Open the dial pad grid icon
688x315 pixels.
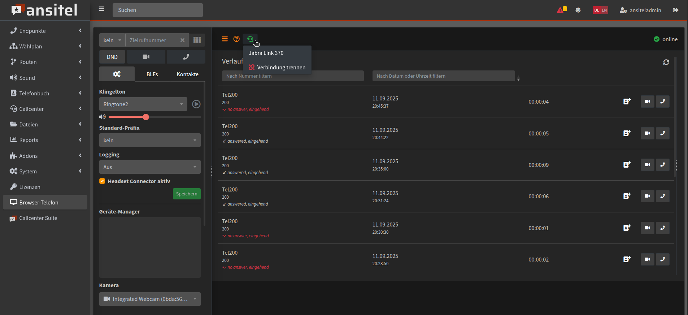tap(197, 40)
